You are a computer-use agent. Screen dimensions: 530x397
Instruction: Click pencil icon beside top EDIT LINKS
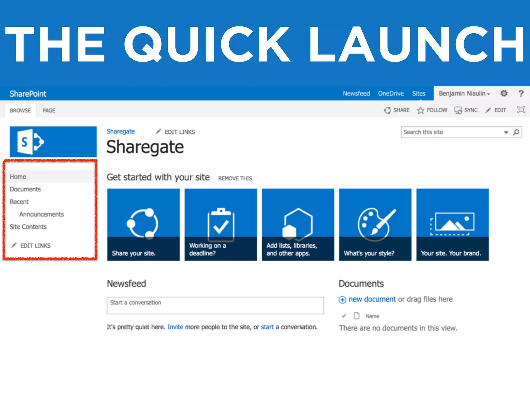click(158, 132)
